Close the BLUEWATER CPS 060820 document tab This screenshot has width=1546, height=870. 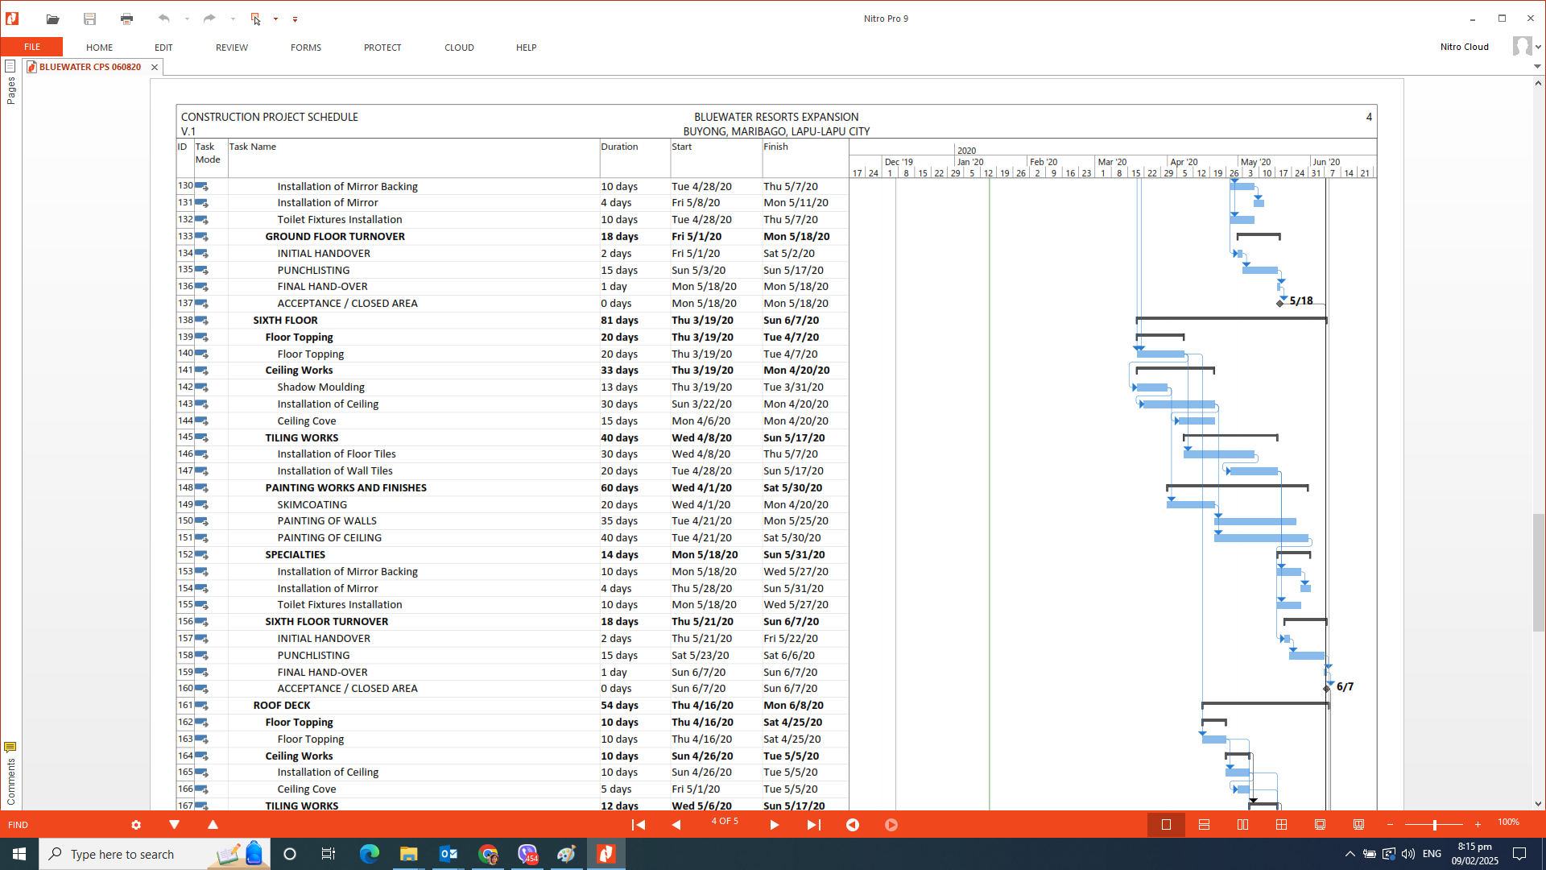coord(155,67)
